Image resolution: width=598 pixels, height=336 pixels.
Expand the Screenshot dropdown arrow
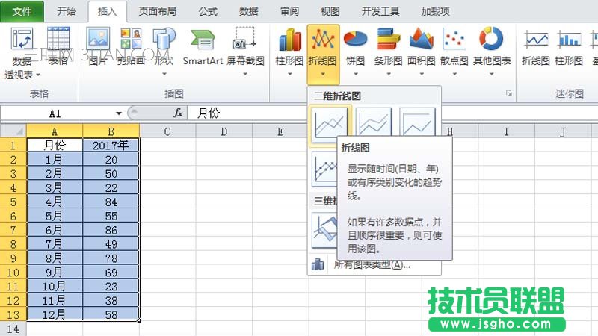pos(245,74)
